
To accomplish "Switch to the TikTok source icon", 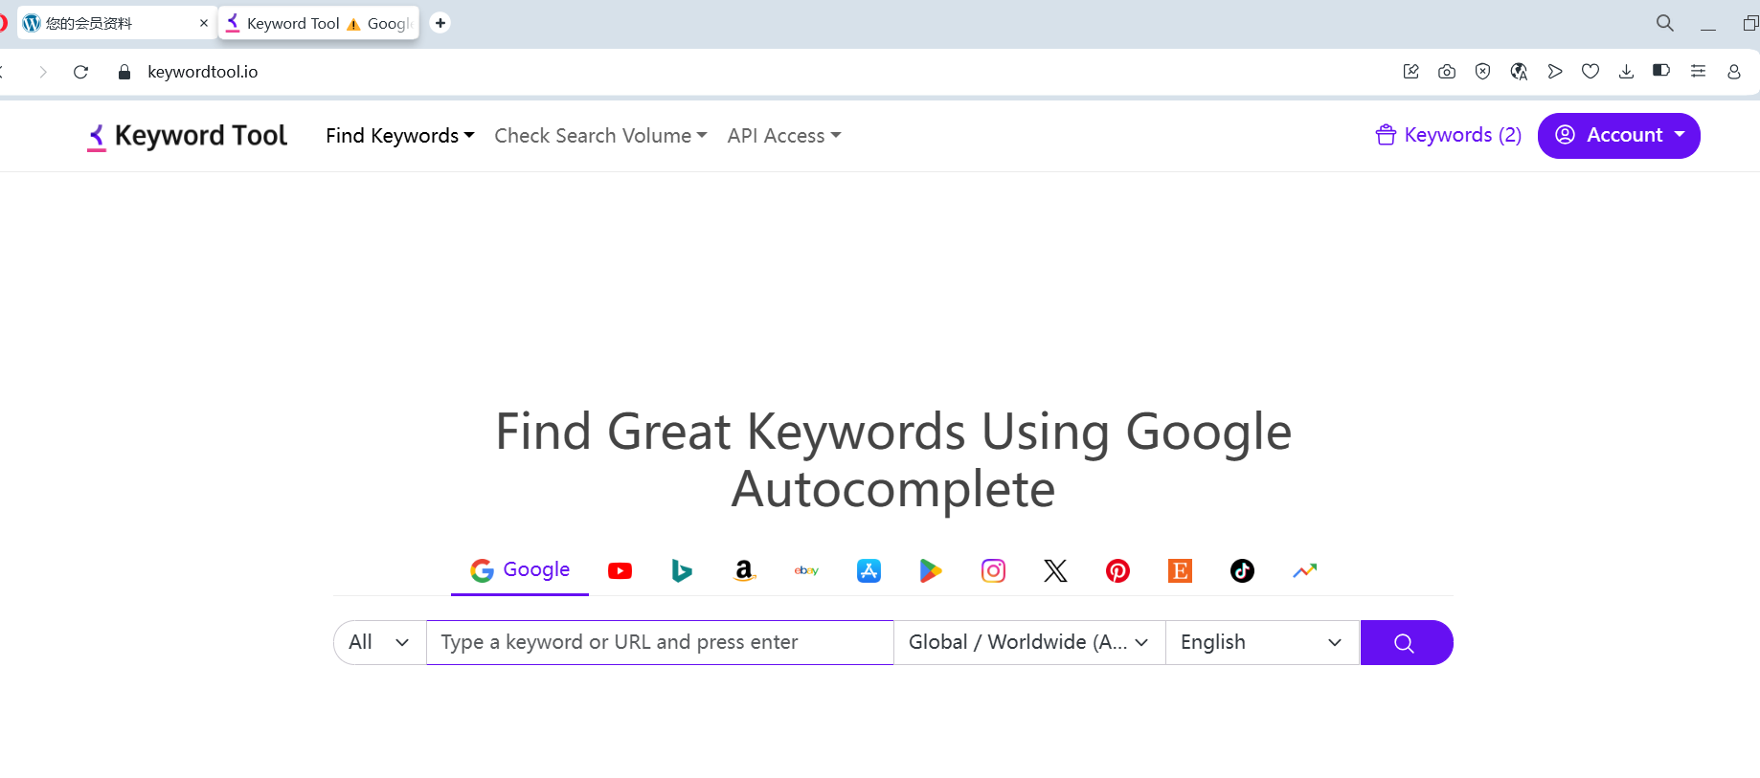I will (1242, 571).
